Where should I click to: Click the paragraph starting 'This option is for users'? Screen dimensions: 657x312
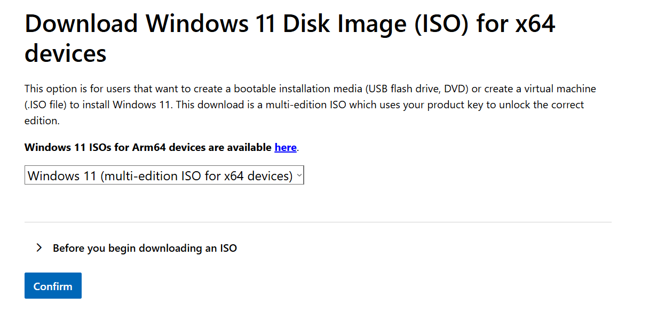[x=310, y=105]
